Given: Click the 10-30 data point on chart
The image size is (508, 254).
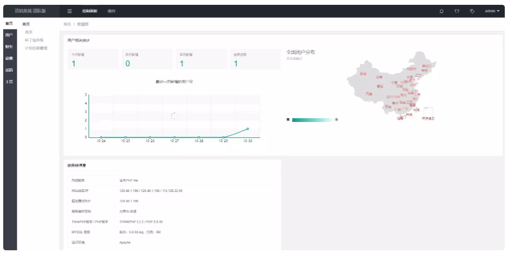Looking at the screenshot, I should pos(248,129).
